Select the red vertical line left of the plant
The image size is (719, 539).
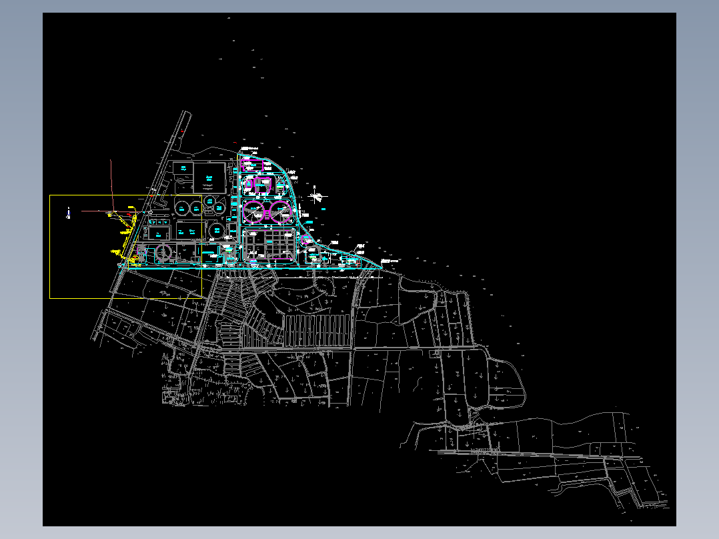click(x=111, y=185)
